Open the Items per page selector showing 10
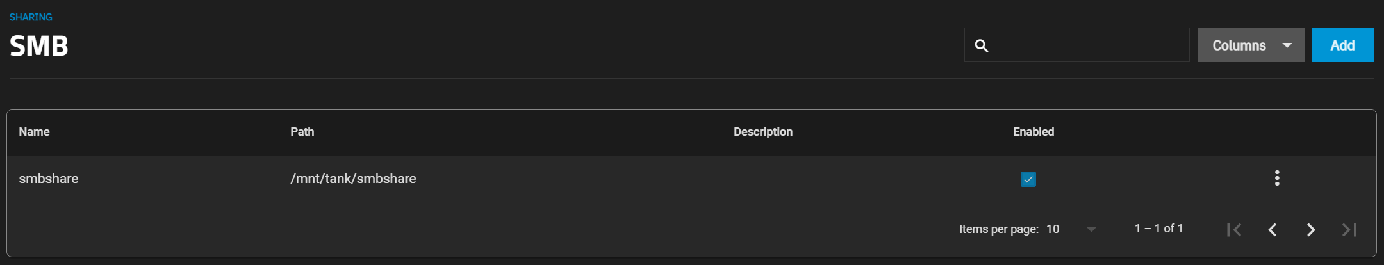This screenshot has height=265, width=1384. [x=1071, y=229]
